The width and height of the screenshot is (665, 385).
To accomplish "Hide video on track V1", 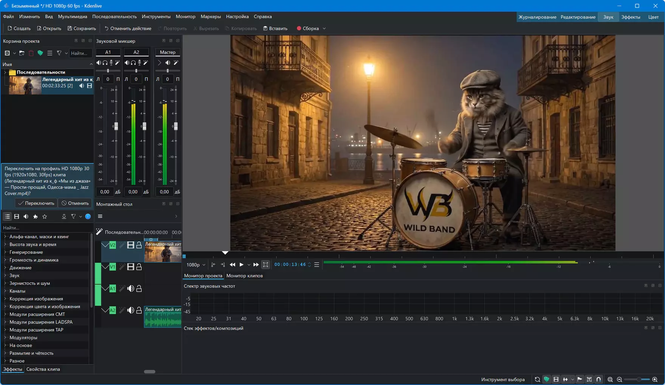I will [x=131, y=267].
